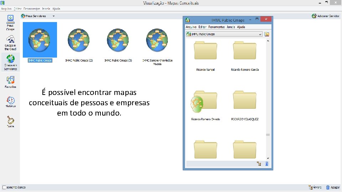Minimize the IHMC Public Cmaps window

(250, 19)
